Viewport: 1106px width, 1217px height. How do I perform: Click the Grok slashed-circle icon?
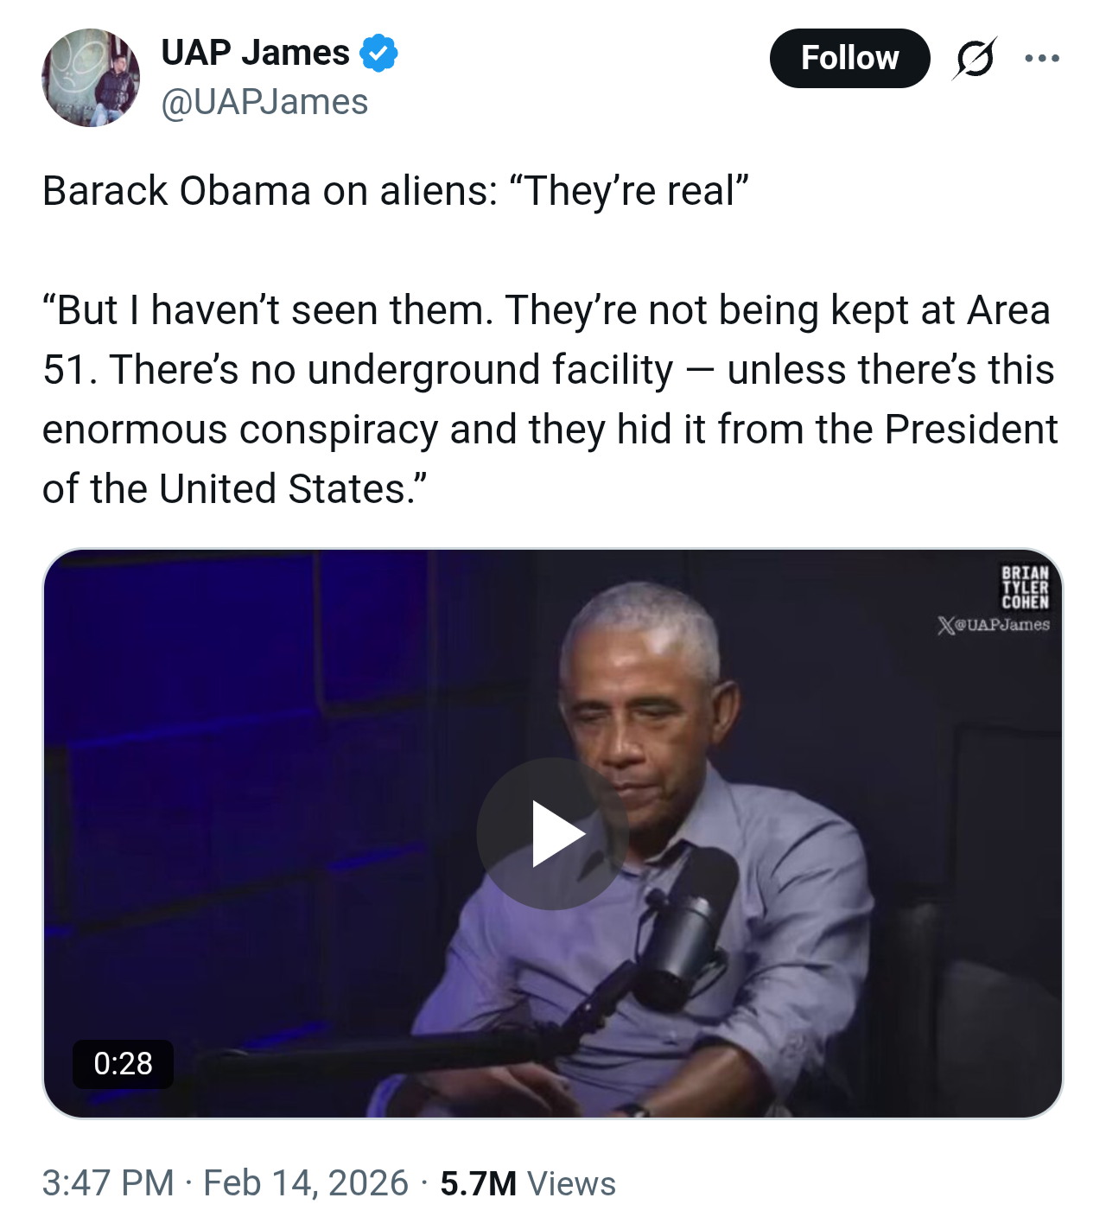click(975, 59)
